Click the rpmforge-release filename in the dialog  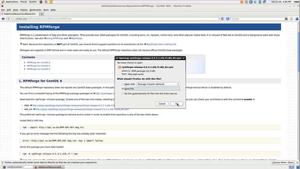147,67
